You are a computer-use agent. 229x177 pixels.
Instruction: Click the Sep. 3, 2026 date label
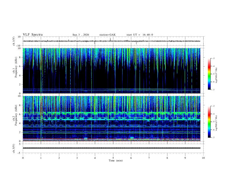click(81, 35)
